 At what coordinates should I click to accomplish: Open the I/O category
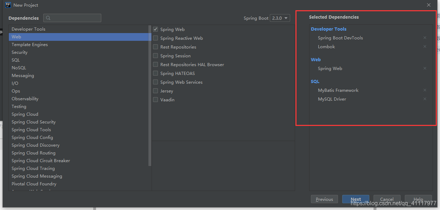point(78,83)
